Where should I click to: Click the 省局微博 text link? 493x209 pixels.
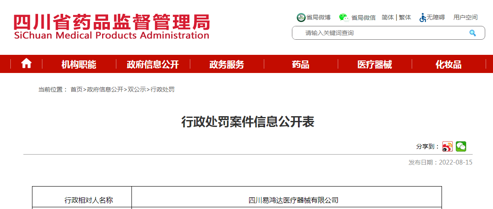[318, 18]
